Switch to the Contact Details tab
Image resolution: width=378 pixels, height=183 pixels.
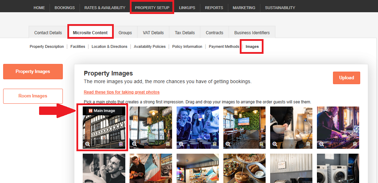48,32
